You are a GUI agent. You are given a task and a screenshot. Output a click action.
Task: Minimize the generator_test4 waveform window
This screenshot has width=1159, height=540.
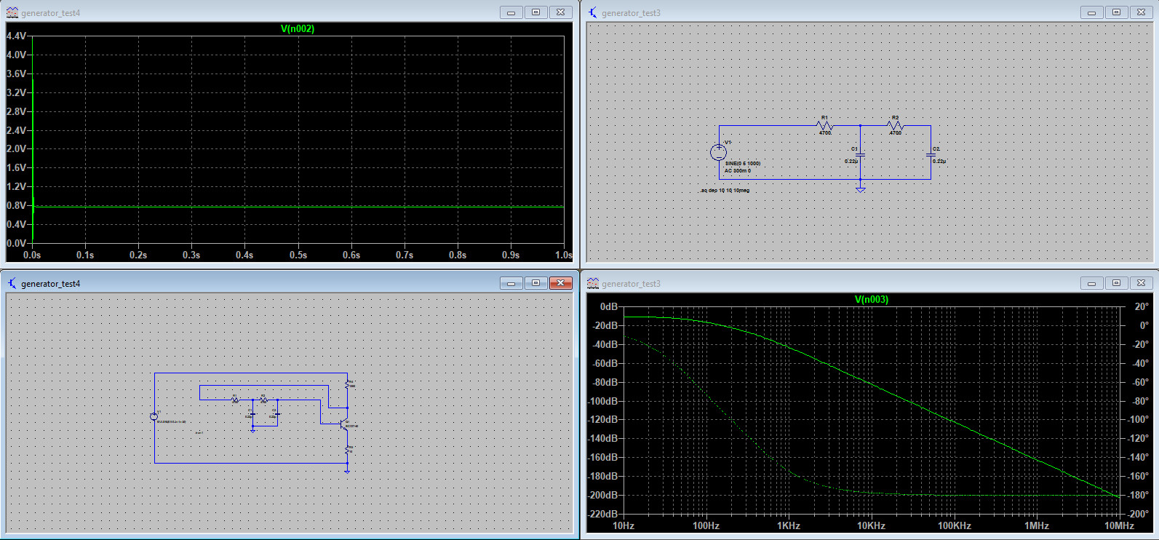click(x=511, y=12)
